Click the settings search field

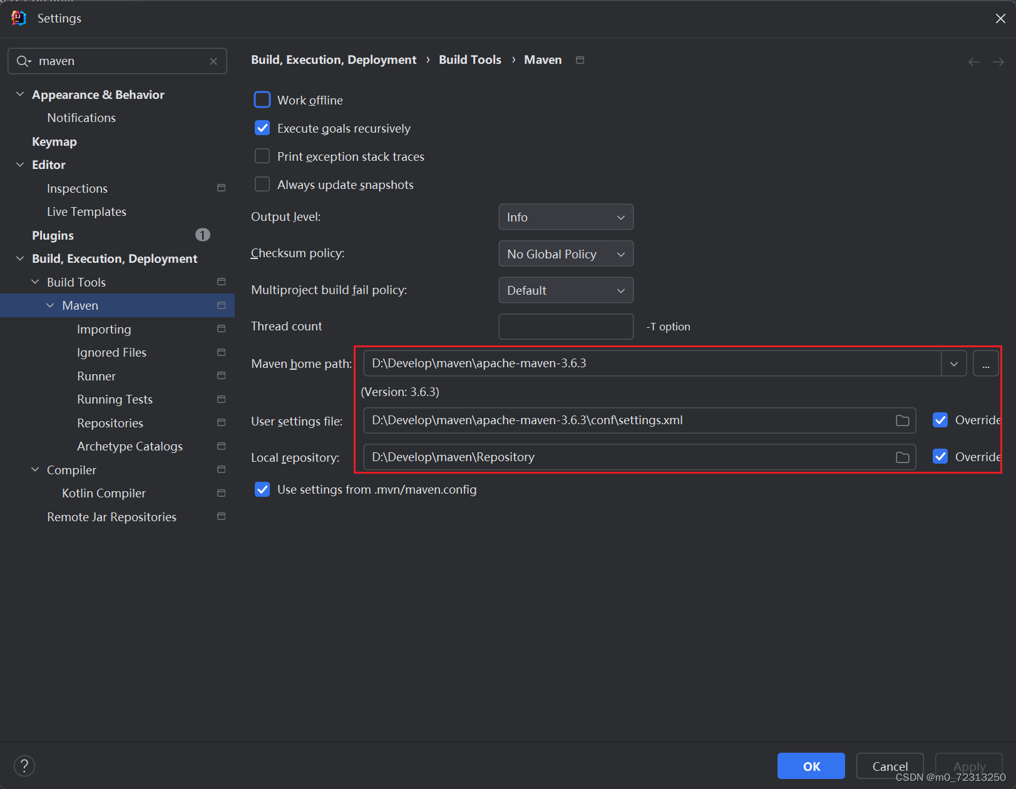pos(117,61)
